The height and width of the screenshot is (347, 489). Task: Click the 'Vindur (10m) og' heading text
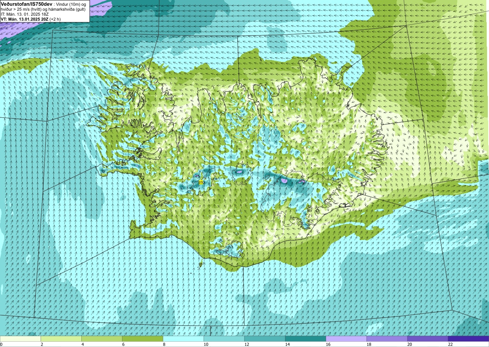[x=71, y=5]
